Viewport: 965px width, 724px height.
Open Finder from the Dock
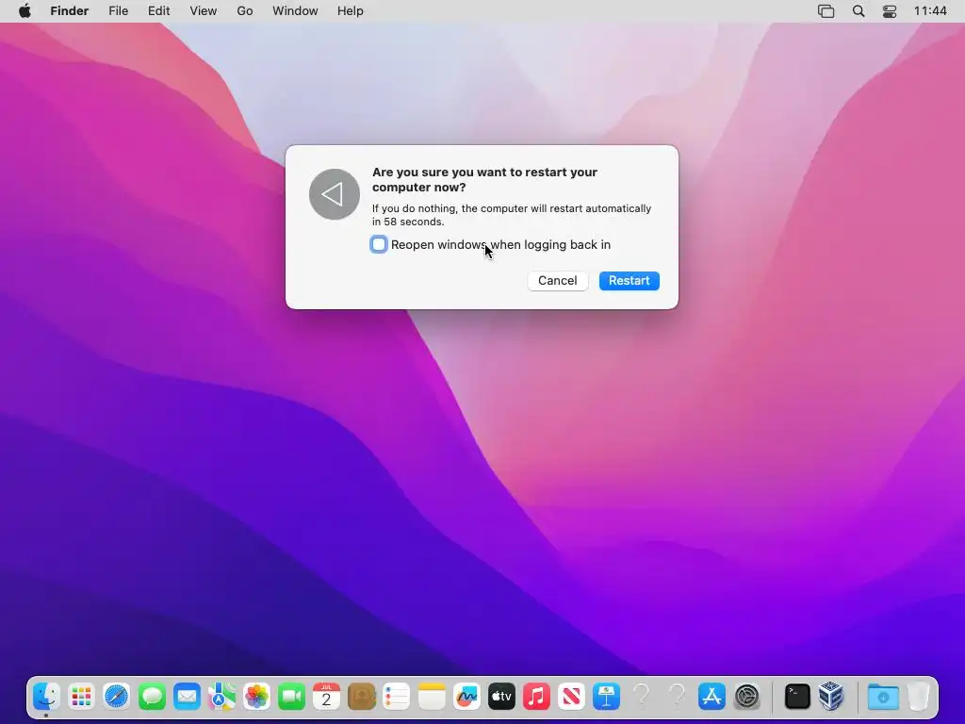(x=46, y=697)
